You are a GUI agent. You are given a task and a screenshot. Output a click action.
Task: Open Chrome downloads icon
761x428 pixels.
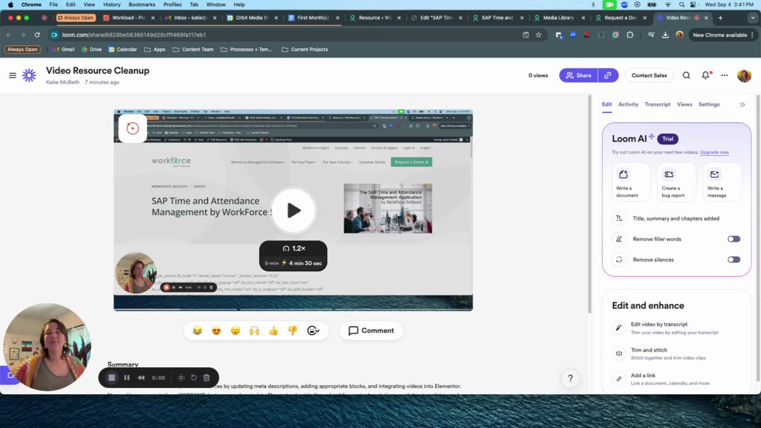(x=665, y=35)
